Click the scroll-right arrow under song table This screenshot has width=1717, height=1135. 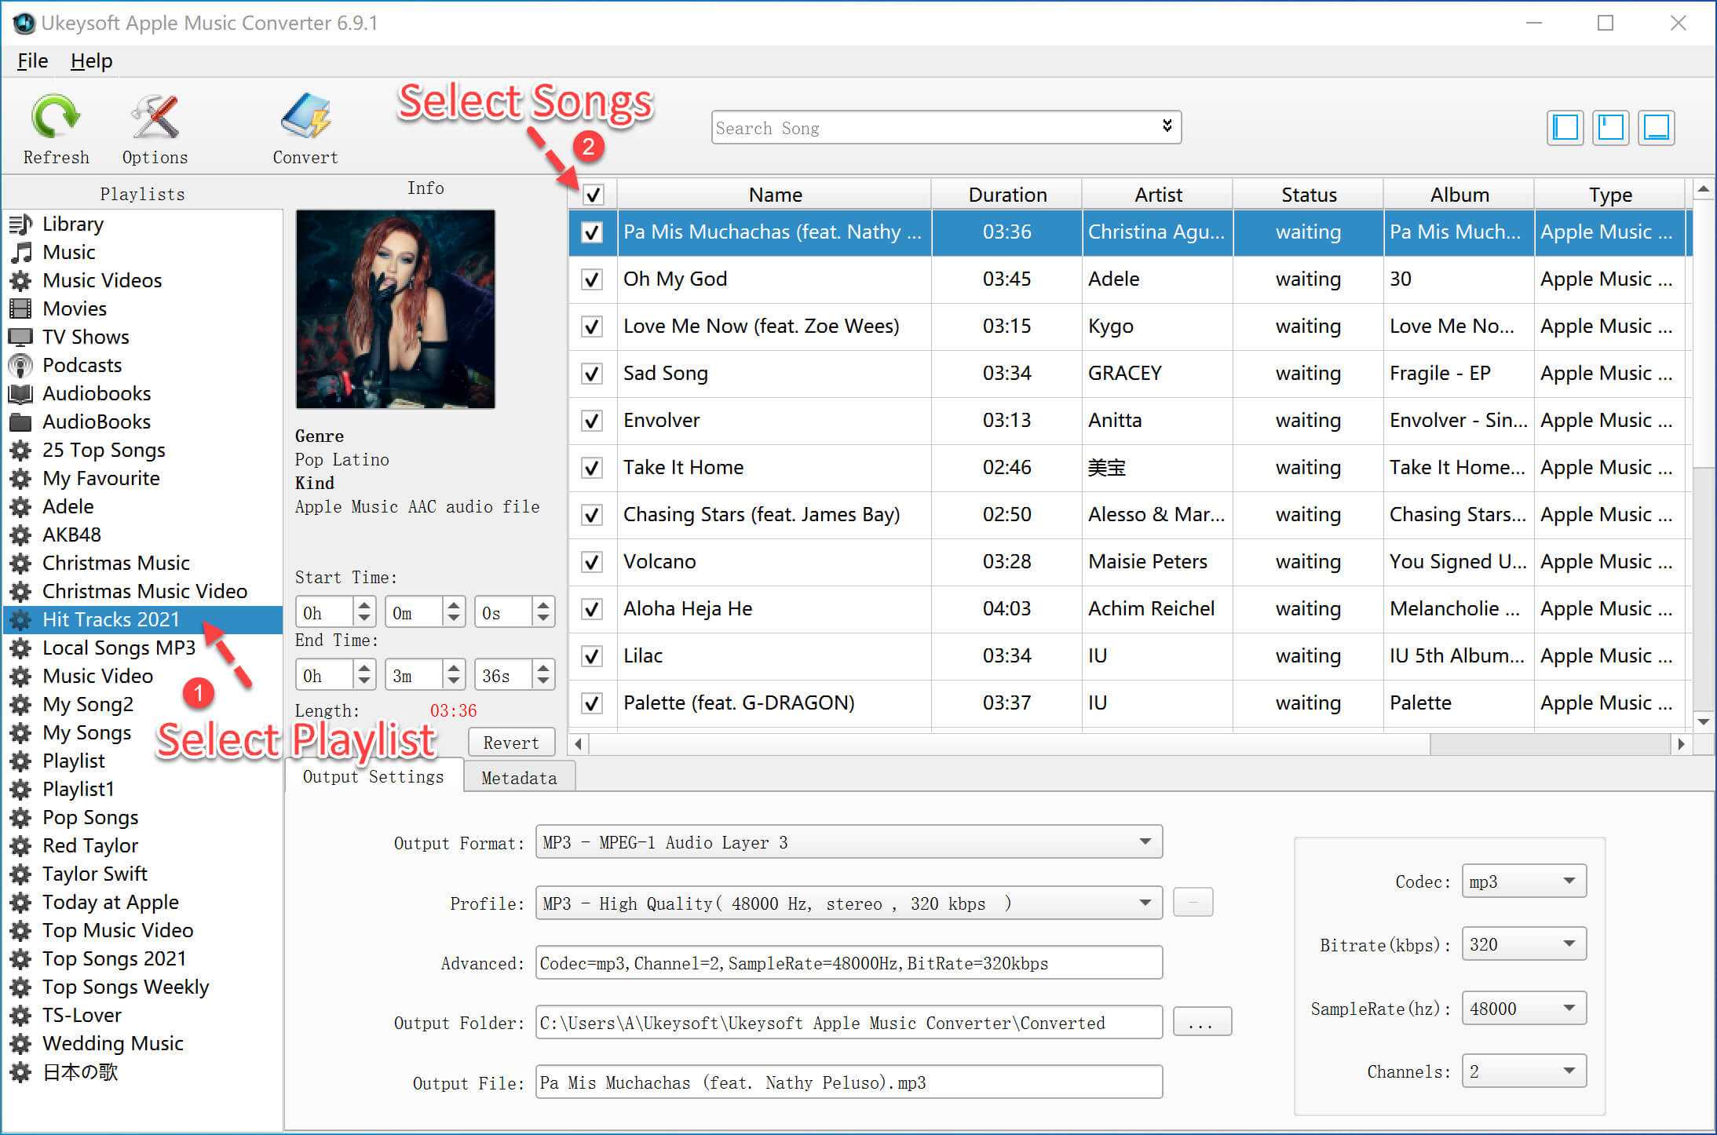pyautogui.click(x=1681, y=743)
